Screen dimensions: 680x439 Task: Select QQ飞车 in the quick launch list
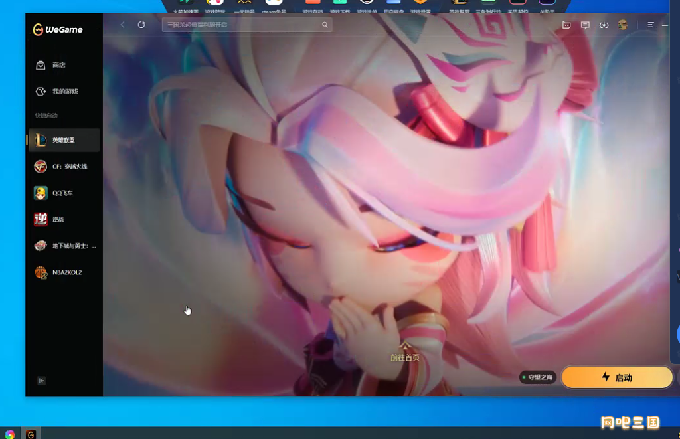pos(64,193)
